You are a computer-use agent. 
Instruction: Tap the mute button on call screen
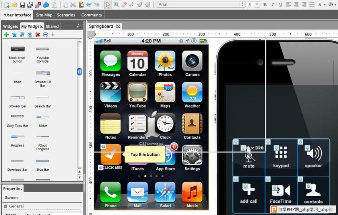[249, 157]
